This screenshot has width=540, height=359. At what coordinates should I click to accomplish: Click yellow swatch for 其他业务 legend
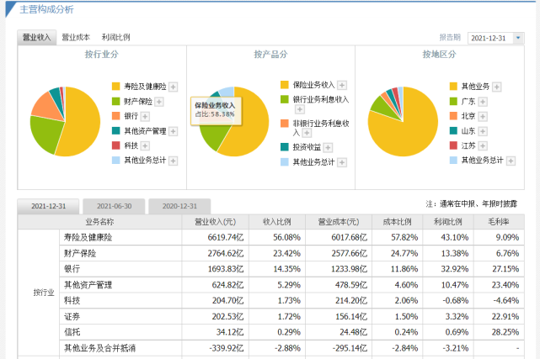tap(453, 87)
